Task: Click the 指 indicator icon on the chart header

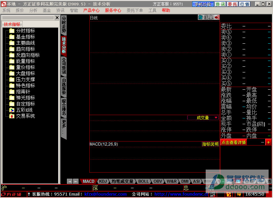Action: coord(200,17)
